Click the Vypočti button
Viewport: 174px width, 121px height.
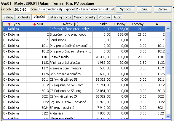pyautogui.click(x=125, y=9)
